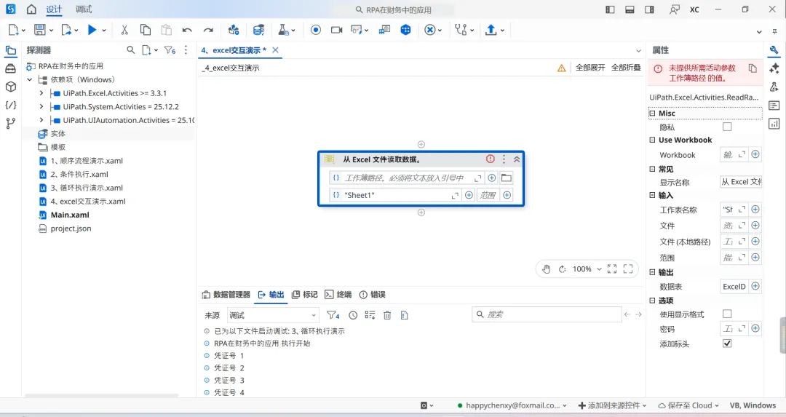Click the Test Manager flask icon
The height and width of the screenshot is (417, 786).
(284, 30)
